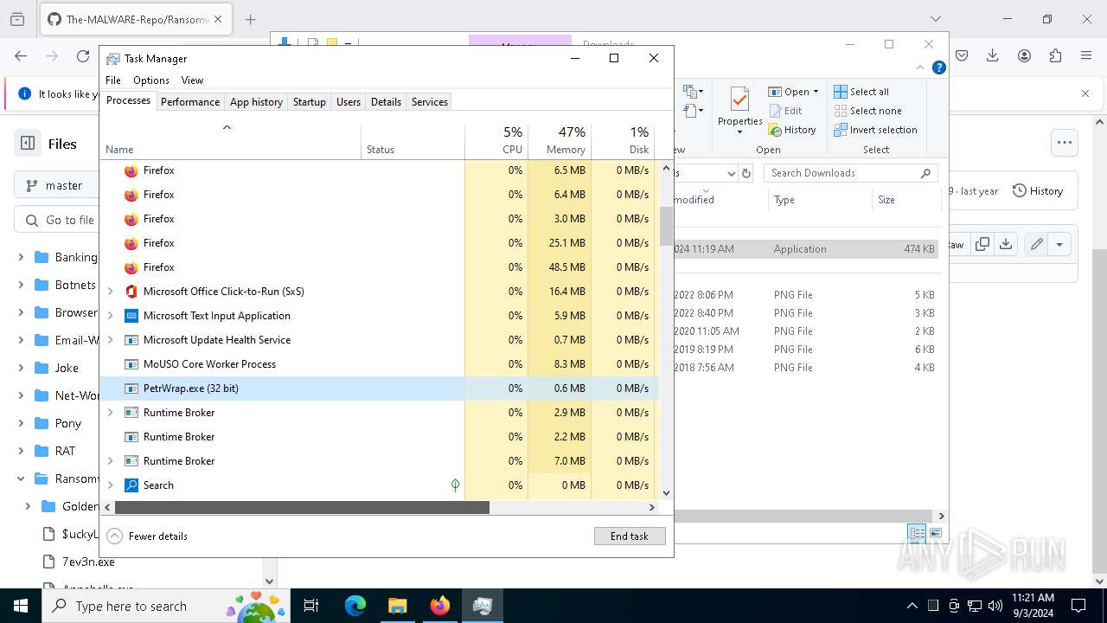
Task: Open master branch dropdown
Action: (x=56, y=185)
